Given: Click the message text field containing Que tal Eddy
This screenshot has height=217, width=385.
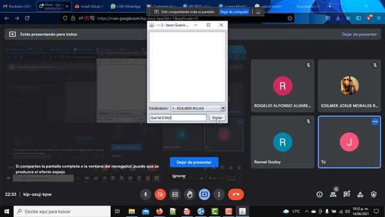Looking at the screenshot, I should 178,118.
